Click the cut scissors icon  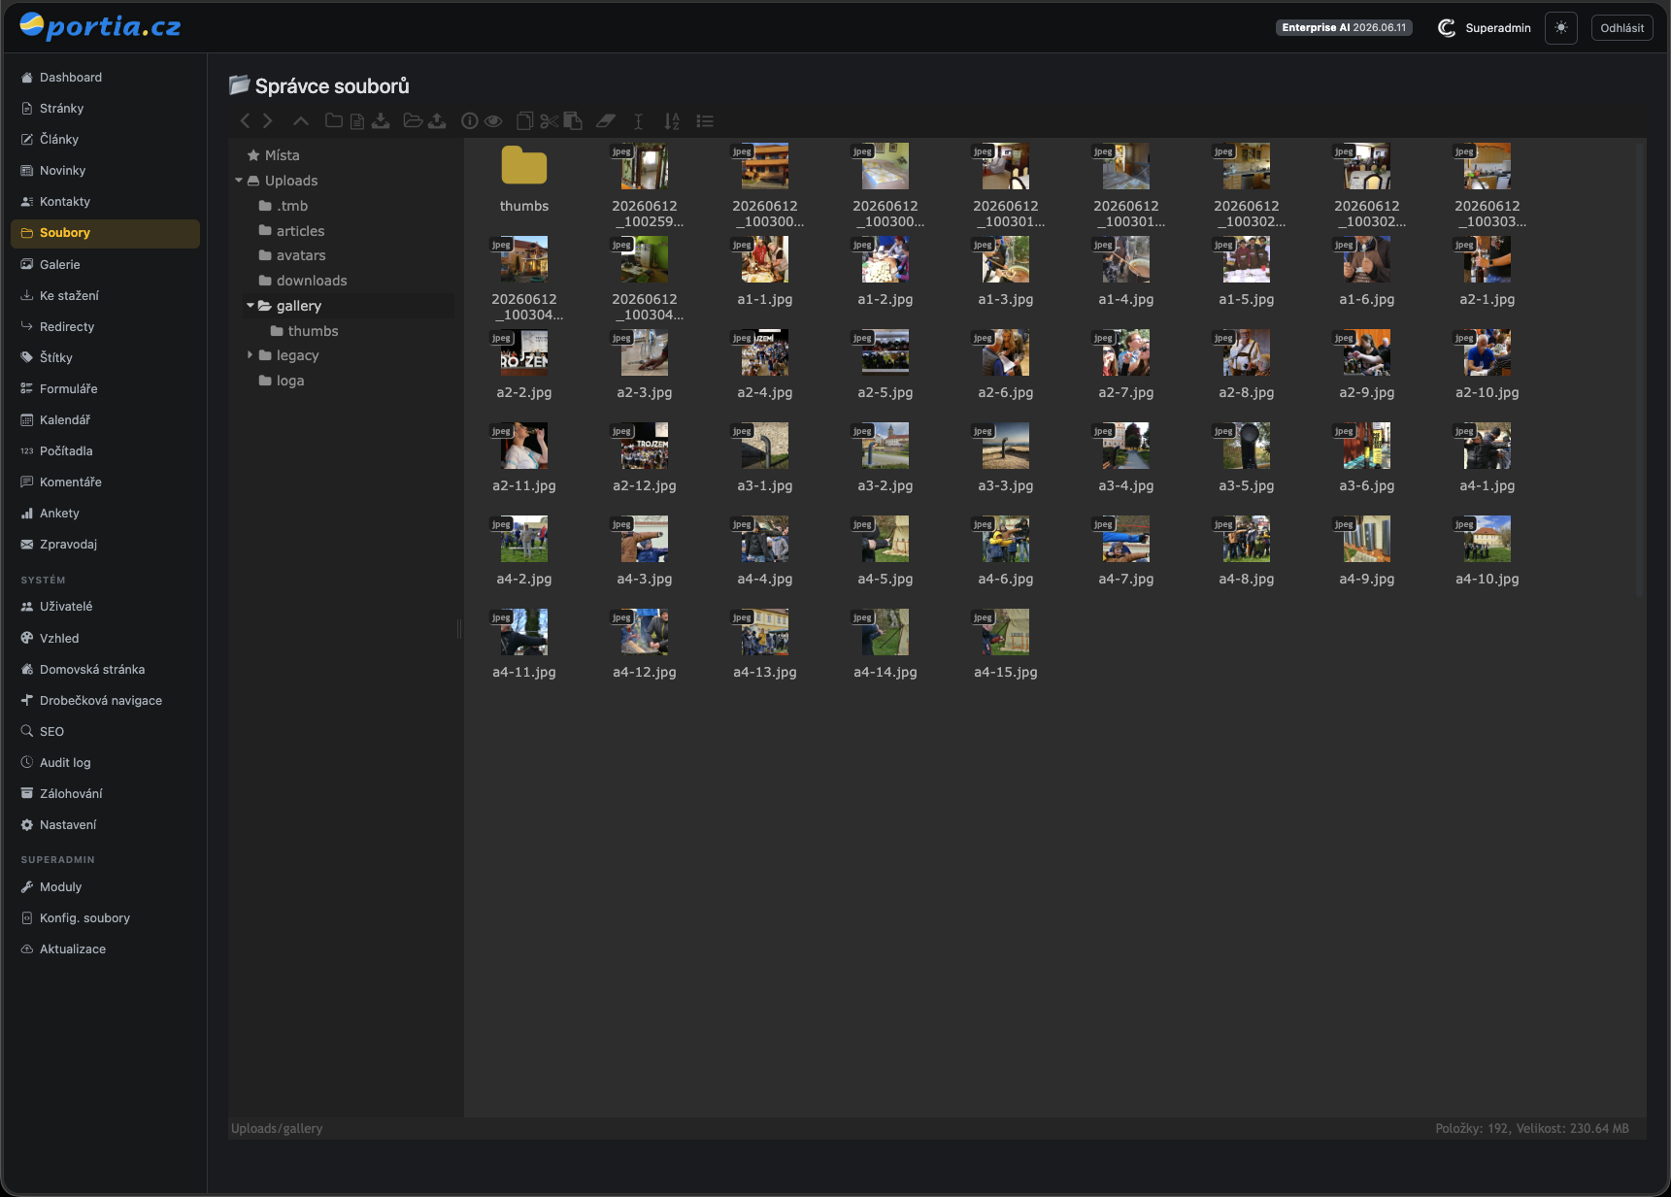pos(550,121)
